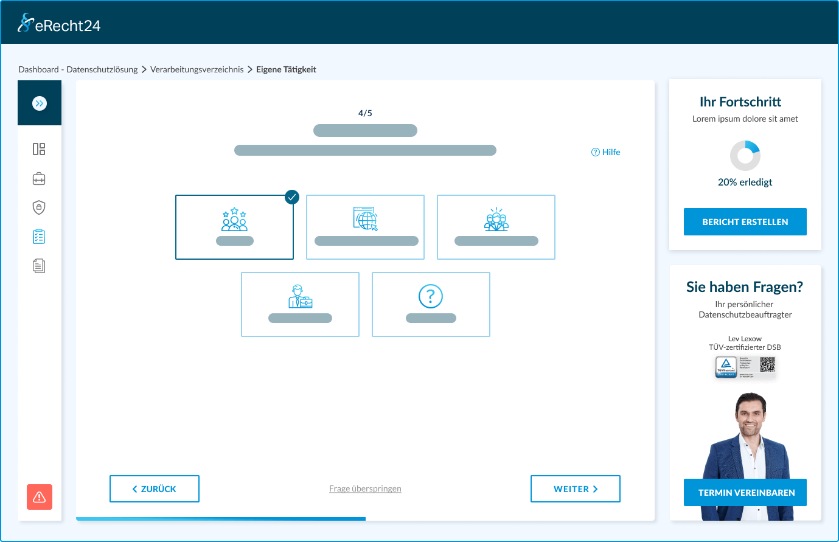Viewport: 839px width, 542px height.
Task: Choose the question mark option card
Action: point(431,304)
